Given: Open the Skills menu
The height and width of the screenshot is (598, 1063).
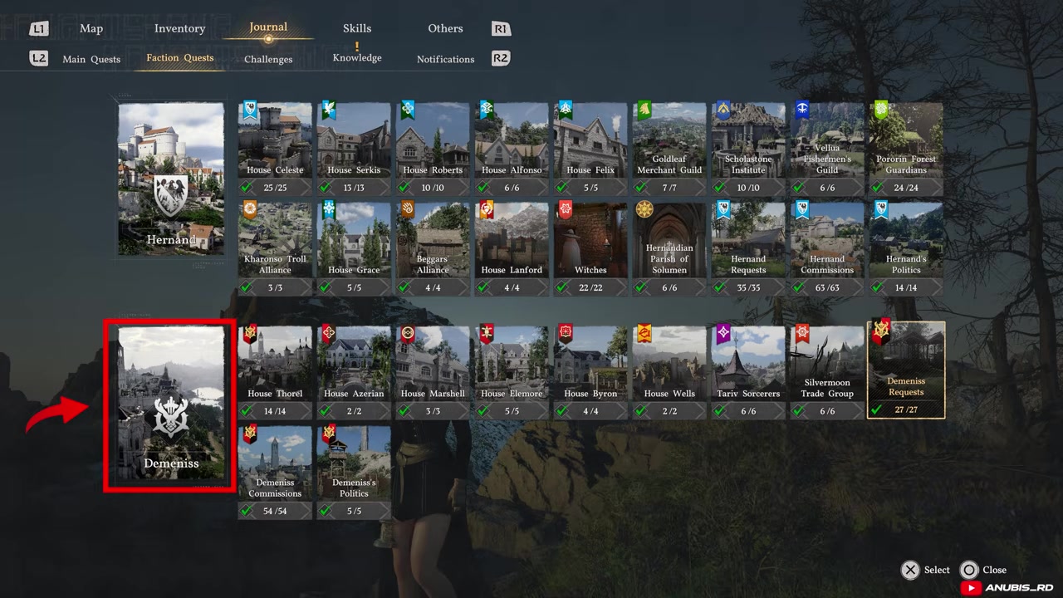Looking at the screenshot, I should [x=357, y=28].
